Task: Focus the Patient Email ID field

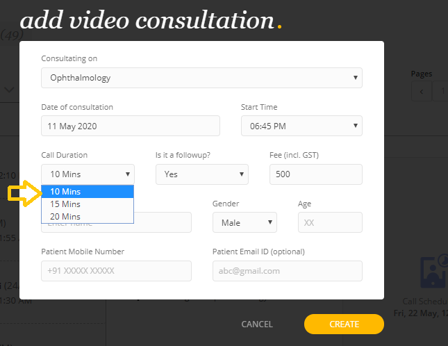Action: pyautogui.click(x=287, y=271)
